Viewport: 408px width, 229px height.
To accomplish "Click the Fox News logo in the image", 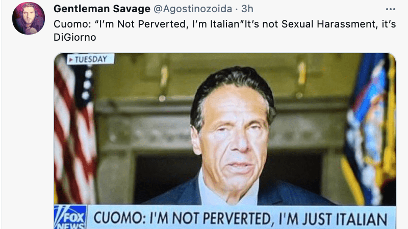I will (70, 217).
